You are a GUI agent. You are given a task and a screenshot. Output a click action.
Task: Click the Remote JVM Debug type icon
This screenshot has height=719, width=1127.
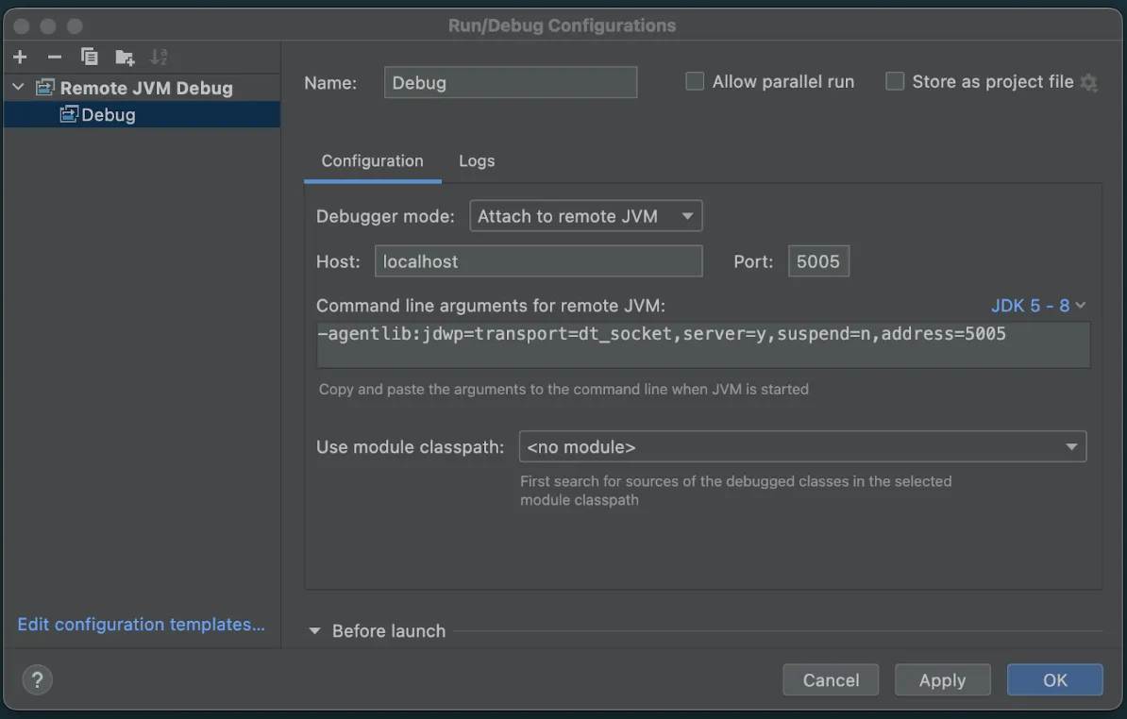point(45,88)
